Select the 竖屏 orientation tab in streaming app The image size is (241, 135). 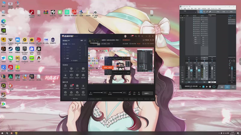tap(85, 40)
